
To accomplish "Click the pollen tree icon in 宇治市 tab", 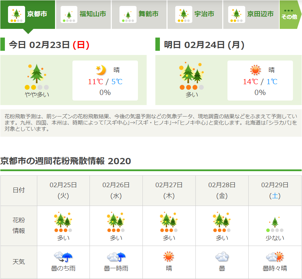I will click(x=184, y=14).
